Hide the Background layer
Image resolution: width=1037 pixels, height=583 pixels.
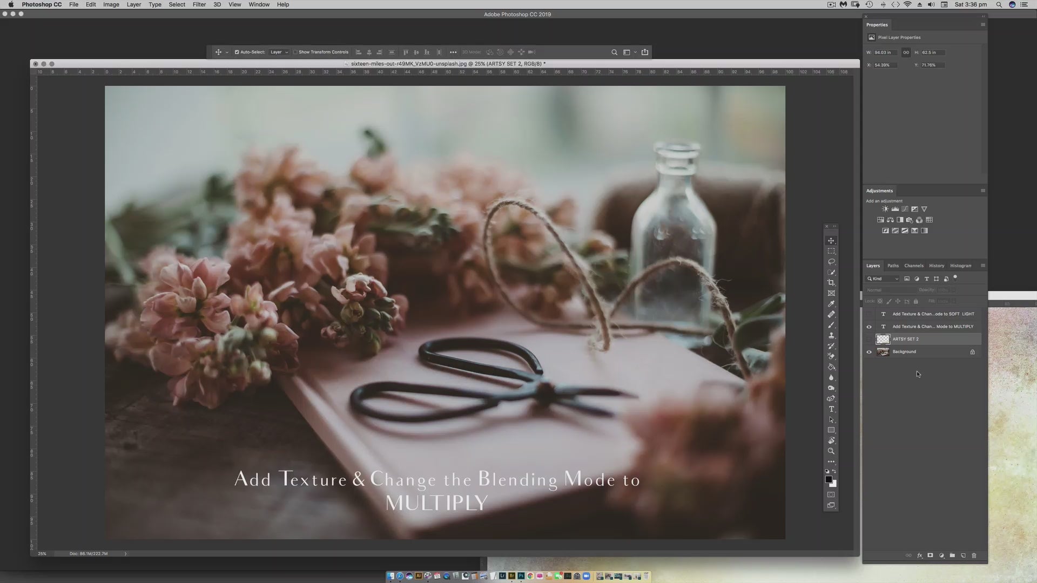pos(869,352)
